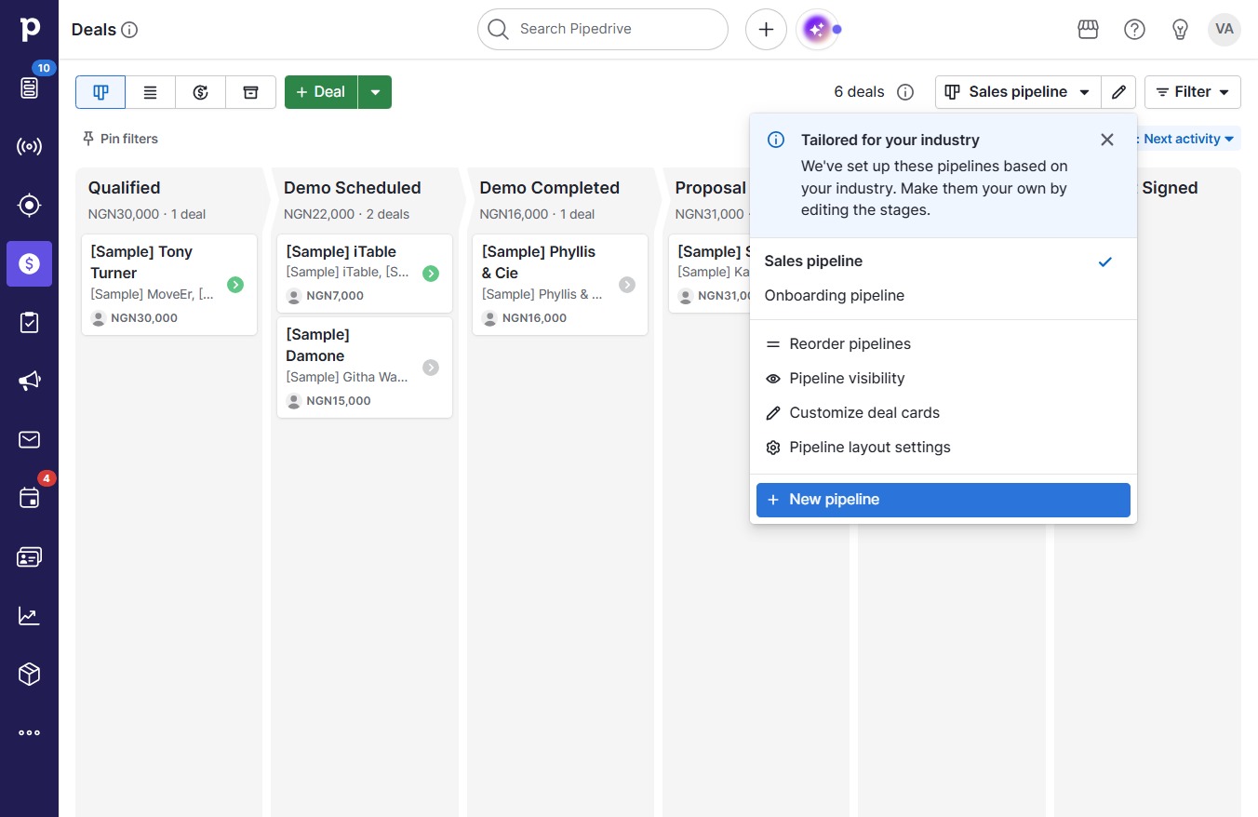Click the pencil edit pipeline icon
This screenshot has height=817, width=1258.
point(1118,92)
